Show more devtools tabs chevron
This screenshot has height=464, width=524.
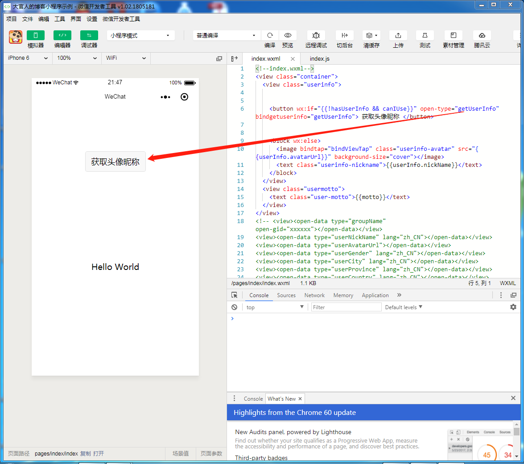[399, 295]
